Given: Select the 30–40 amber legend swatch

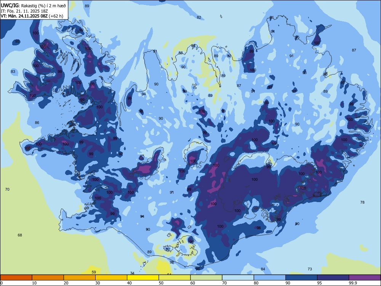Looking at the screenshot, I should coord(111,278).
